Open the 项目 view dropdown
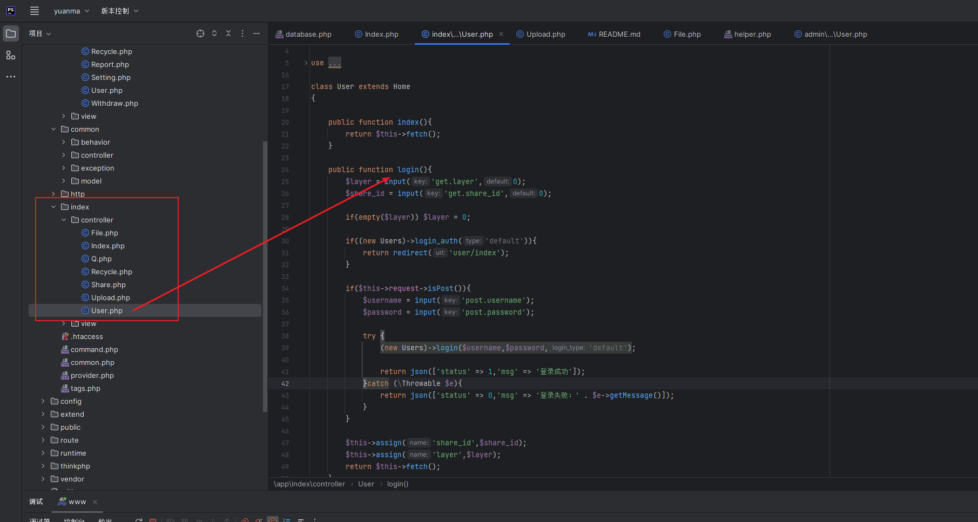Screen dimensions: 978x522 40,33
